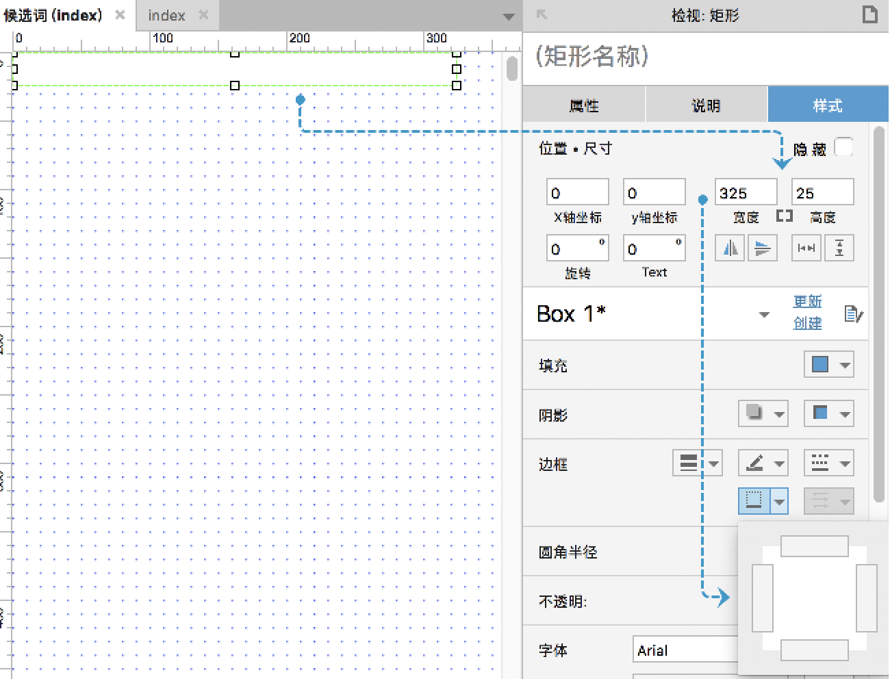Toggle the keep aspect ratio lock icon

pyautogui.click(x=785, y=216)
